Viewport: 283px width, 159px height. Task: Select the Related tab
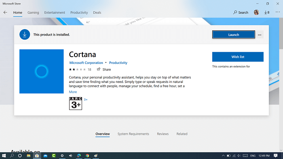coord(182,134)
